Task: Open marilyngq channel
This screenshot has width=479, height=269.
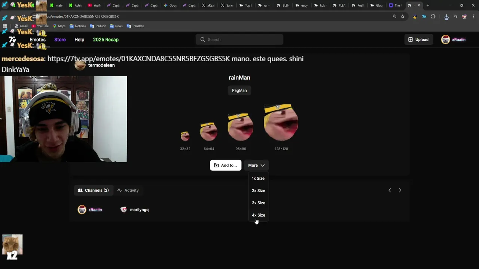Action: [134, 210]
